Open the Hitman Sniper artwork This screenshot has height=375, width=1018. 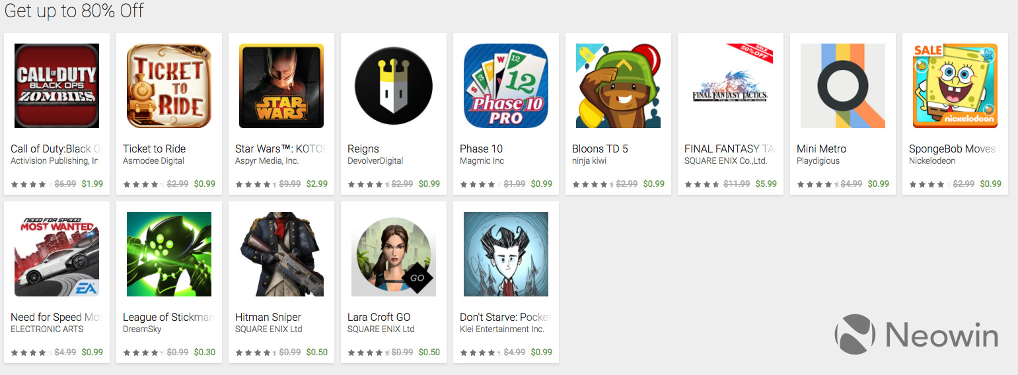(x=281, y=254)
